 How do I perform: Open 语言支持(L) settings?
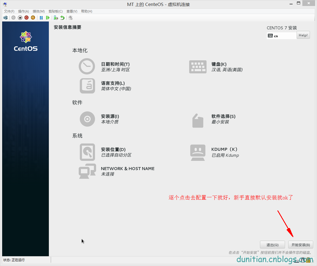(113, 83)
